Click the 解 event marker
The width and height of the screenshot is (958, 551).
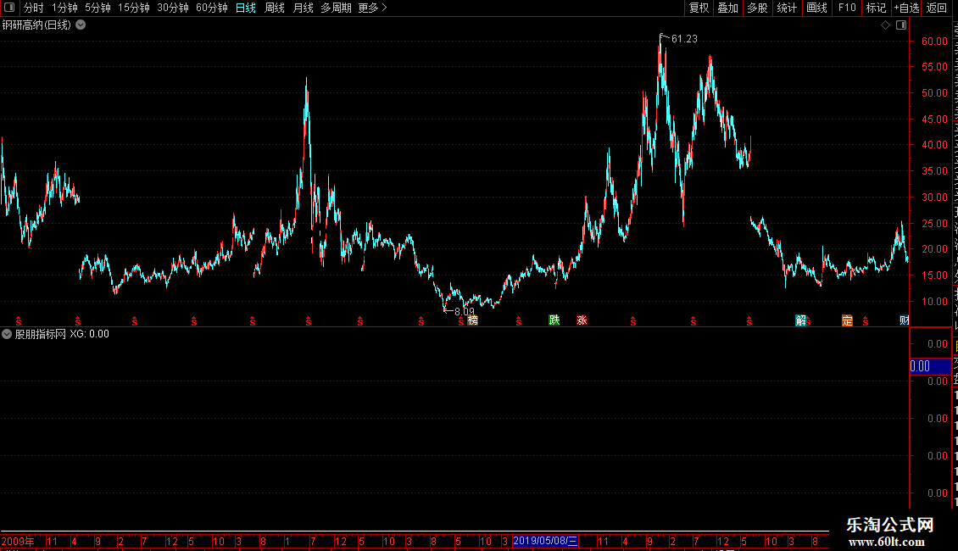(800, 320)
